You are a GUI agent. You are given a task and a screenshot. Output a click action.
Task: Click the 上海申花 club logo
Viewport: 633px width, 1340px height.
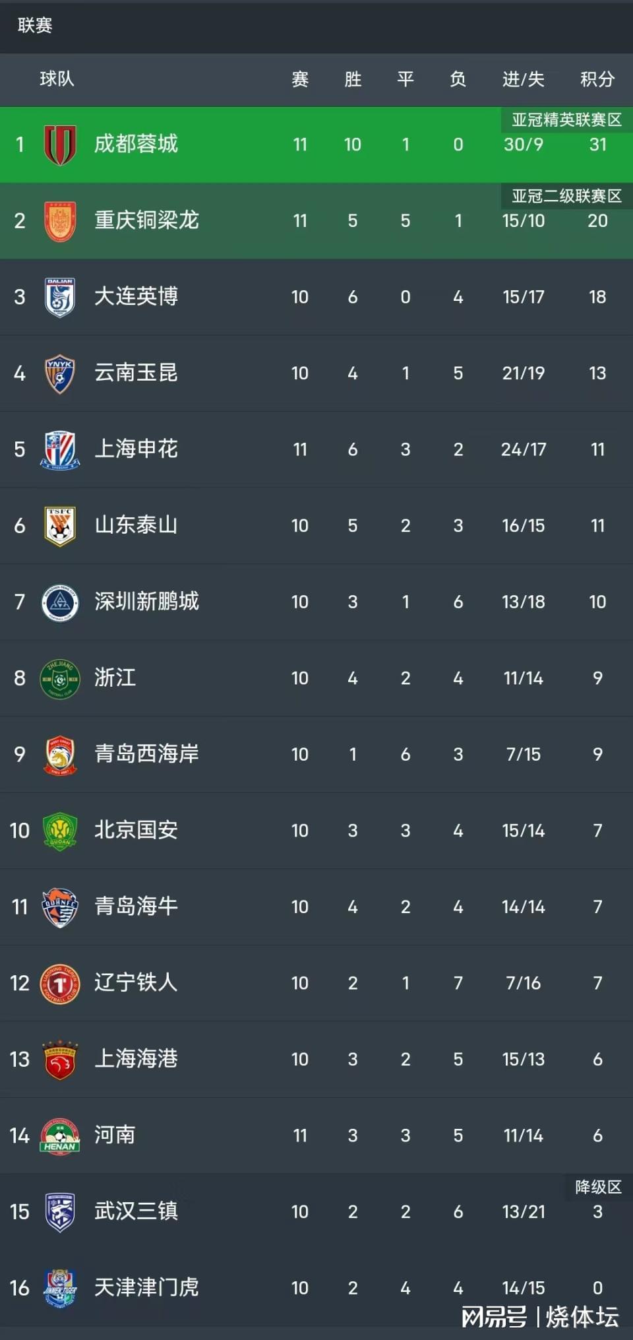coord(60,450)
